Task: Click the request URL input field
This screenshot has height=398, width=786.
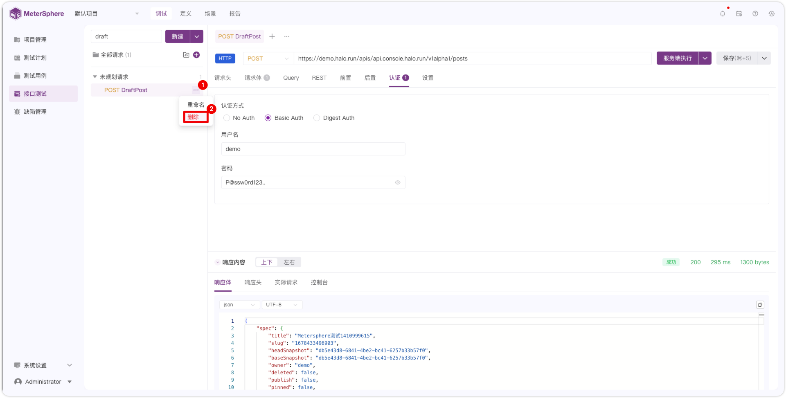Action: click(x=473, y=58)
